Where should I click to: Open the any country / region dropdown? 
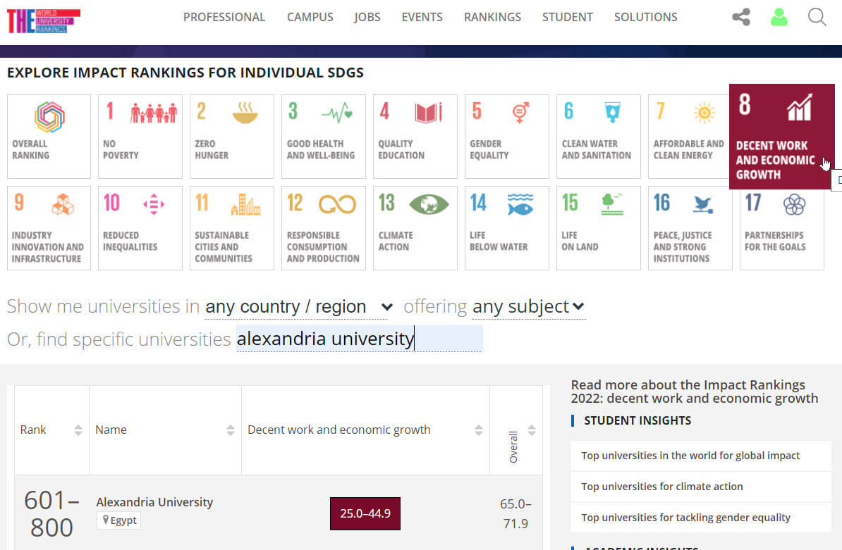(x=295, y=306)
